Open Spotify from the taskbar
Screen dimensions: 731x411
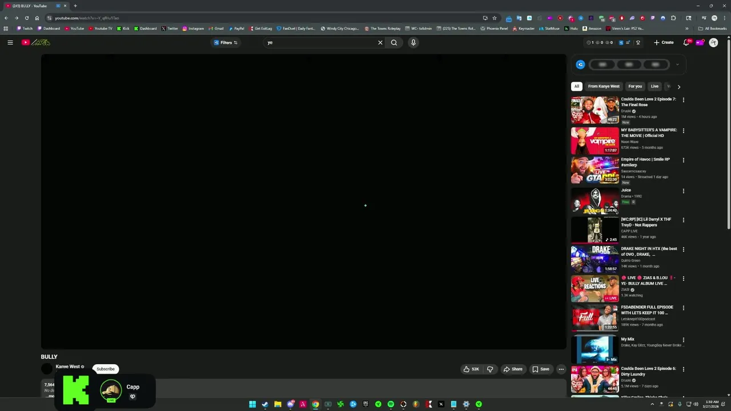(391, 404)
